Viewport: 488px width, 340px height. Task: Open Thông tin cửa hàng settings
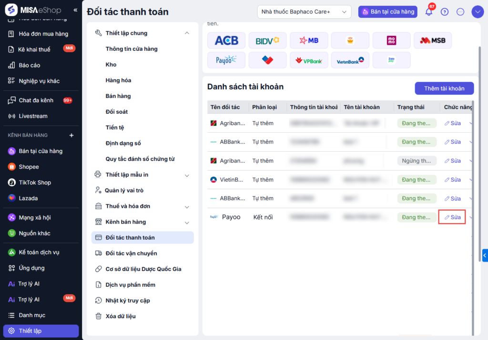click(x=132, y=49)
